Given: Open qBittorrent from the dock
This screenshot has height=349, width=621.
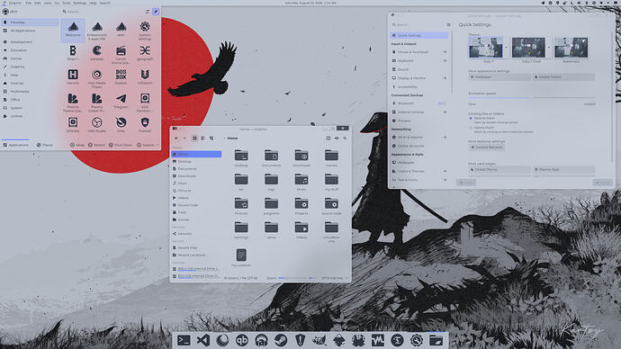Looking at the screenshot, I should (x=242, y=340).
